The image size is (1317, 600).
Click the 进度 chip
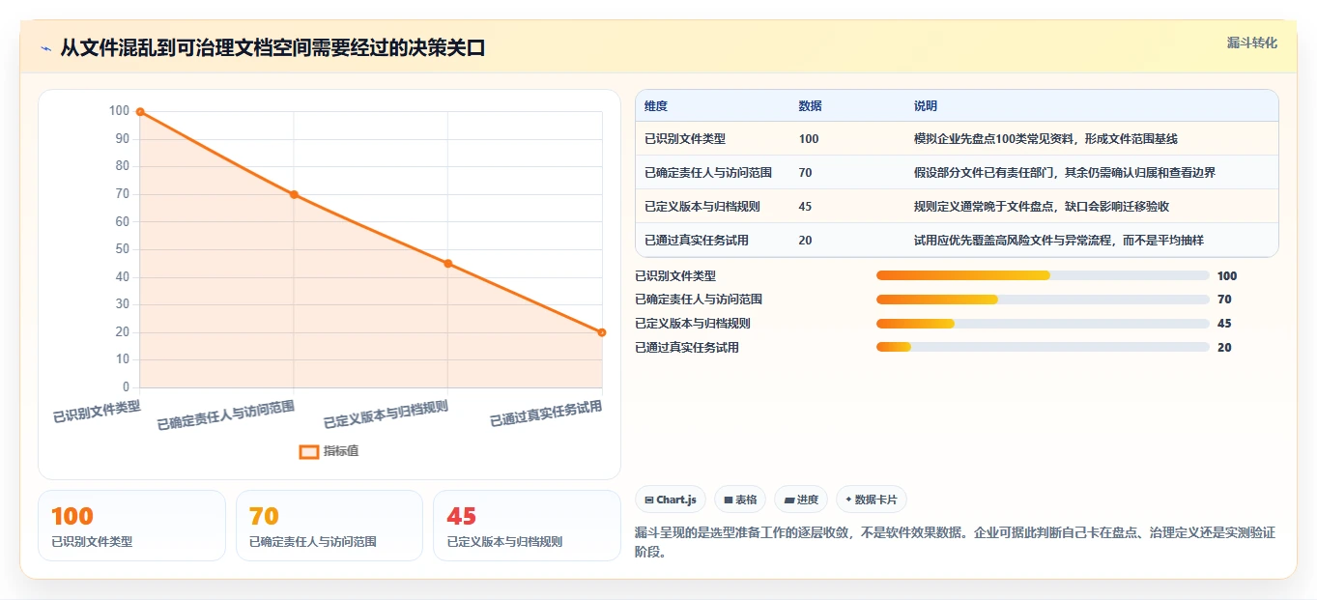801,500
